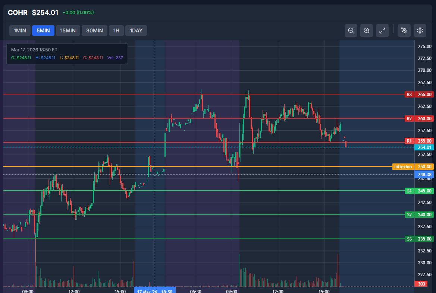Click the 255.00 price tag

pos(424,141)
